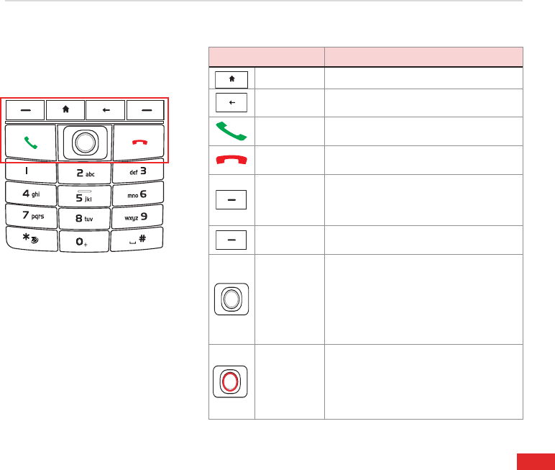Click the large green phone icon in the table
The height and width of the screenshot is (470, 555).
(231, 131)
